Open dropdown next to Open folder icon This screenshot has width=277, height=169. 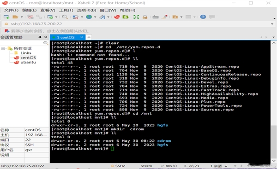coord(22,17)
